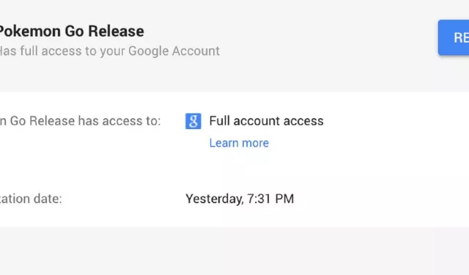Select the Yesterday, 7:31 PM timestamp
The height and width of the screenshot is (275, 469).
240,199
